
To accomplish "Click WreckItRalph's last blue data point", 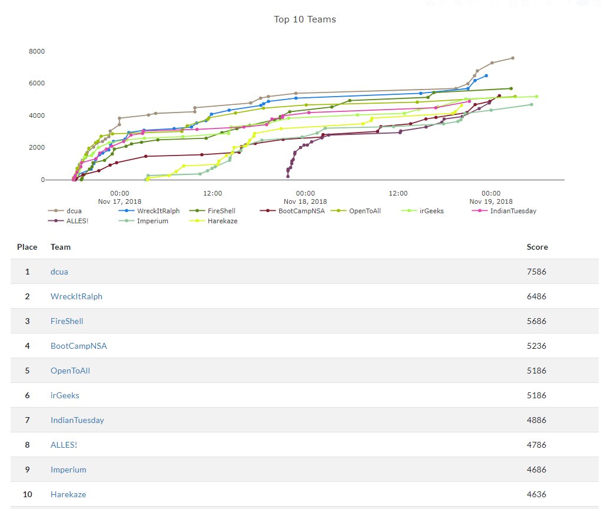I will coord(486,76).
